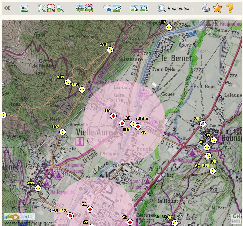This screenshot has width=243, height=226.
Task: Select red point marker 20
Action: (x=138, y=127)
